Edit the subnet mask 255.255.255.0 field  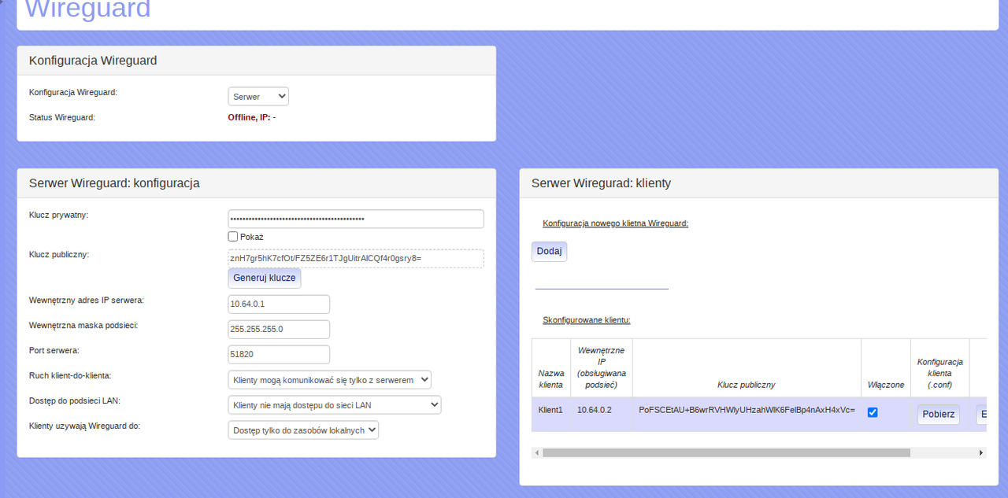(279, 329)
